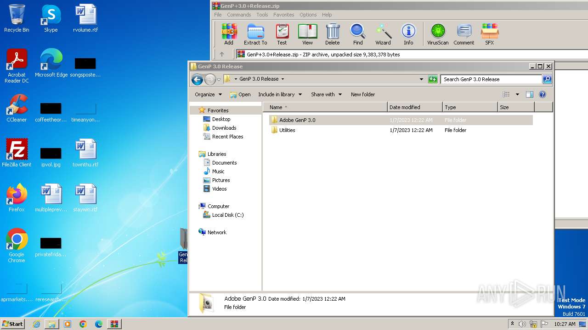Expand more view options arrow

point(517,94)
